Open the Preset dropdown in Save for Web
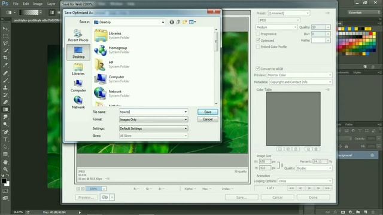 click(x=289, y=13)
